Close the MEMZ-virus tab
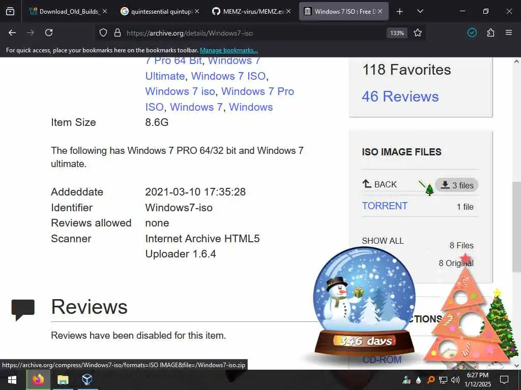Viewport: 521px width, 390px height. click(288, 11)
